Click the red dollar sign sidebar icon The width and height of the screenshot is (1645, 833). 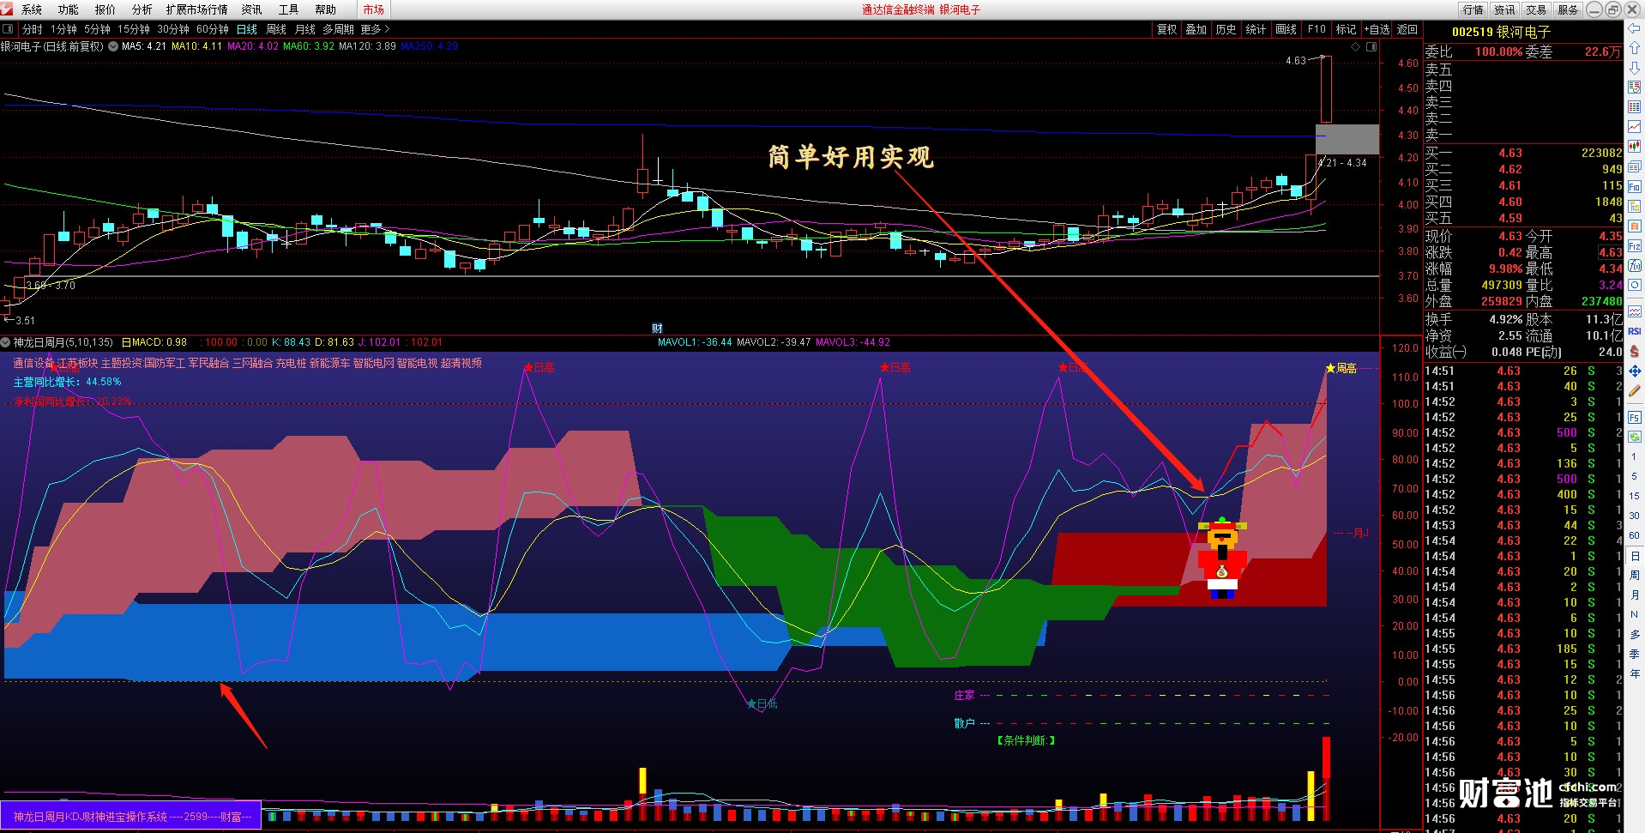(1634, 351)
